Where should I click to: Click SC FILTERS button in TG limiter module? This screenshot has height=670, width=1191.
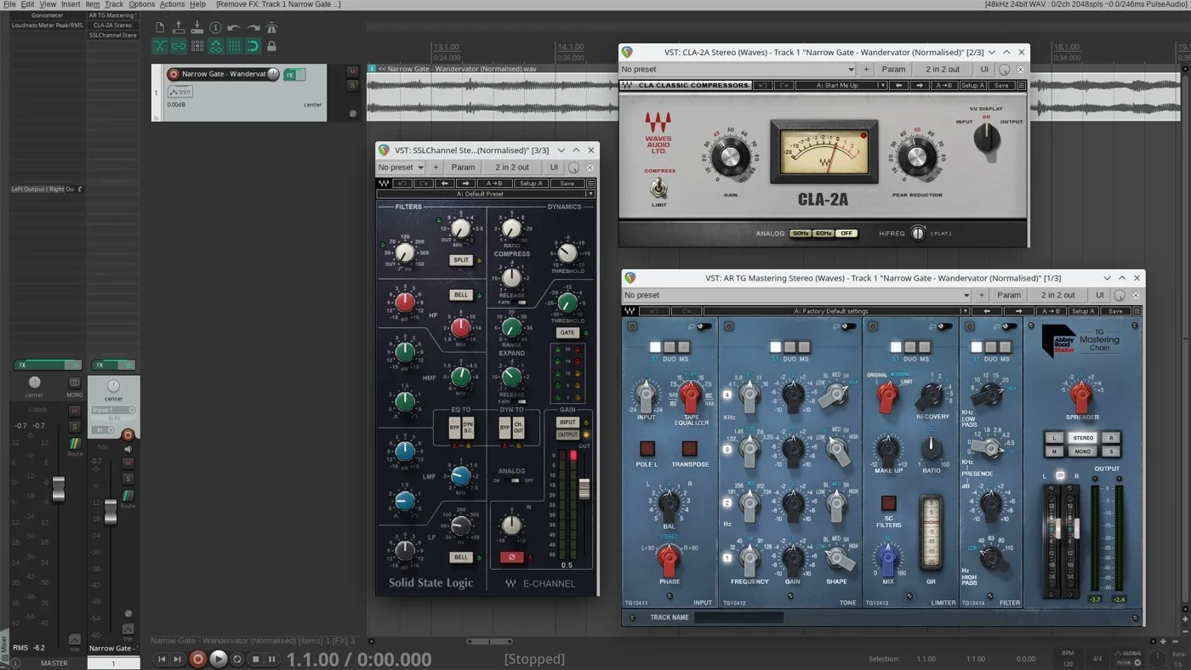pyautogui.click(x=888, y=503)
